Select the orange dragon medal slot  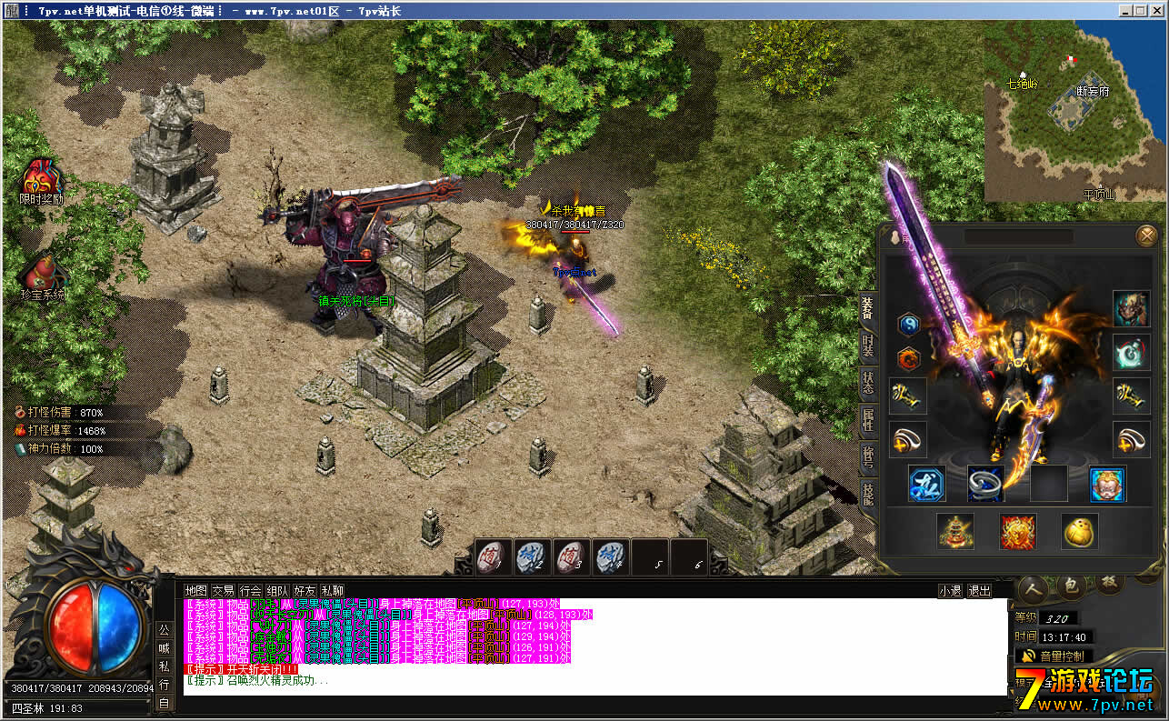coord(908,359)
